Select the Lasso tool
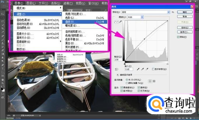 click(3, 21)
